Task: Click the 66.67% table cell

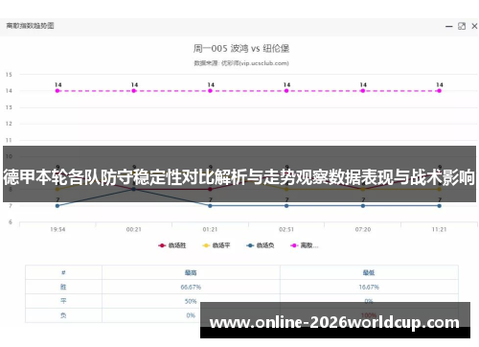Action: coord(191,287)
